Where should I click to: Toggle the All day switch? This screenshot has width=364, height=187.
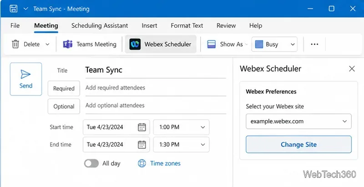pyautogui.click(x=91, y=163)
